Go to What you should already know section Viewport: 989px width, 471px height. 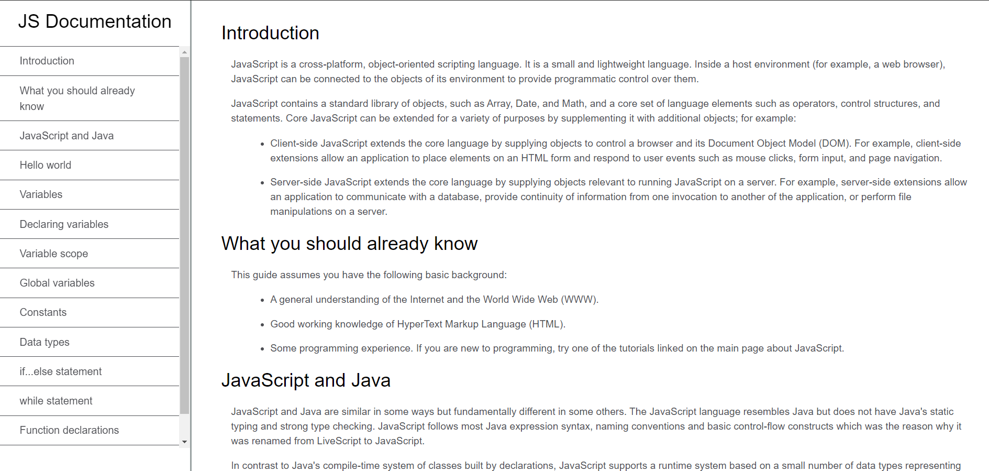pos(77,98)
